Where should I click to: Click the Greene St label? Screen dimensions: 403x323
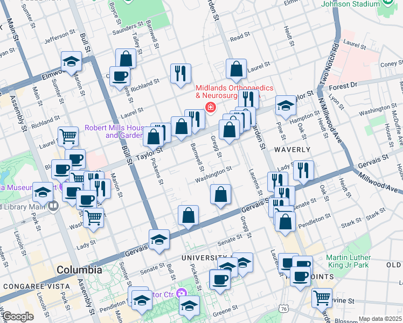[225, 311]
